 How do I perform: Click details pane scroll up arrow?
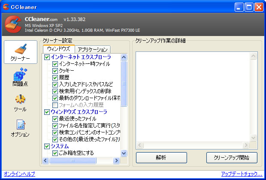[x=253, y=56]
